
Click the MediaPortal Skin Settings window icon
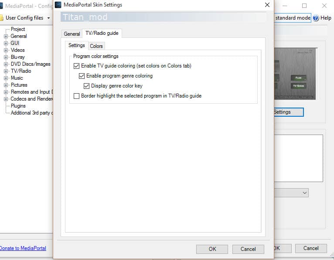pos(58,5)
